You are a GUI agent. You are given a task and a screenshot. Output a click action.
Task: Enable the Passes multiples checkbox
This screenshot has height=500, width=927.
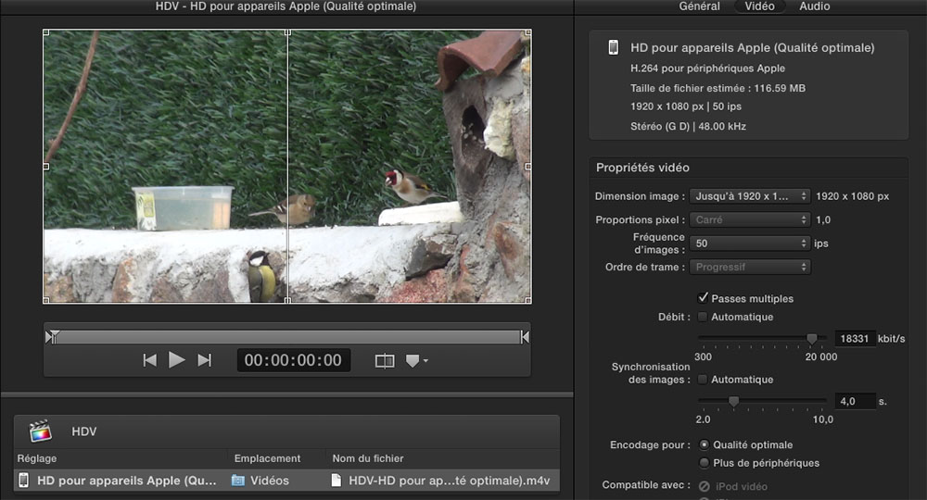point(703,298)
